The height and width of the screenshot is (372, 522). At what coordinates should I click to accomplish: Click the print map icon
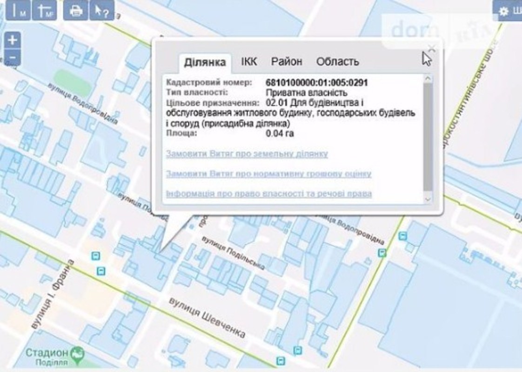[x=76, y=11]
